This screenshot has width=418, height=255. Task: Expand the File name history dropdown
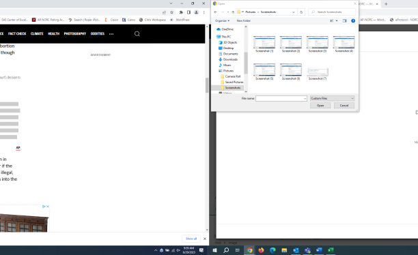305,99
